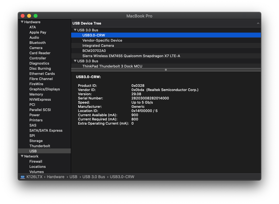279x204 pixels.
Task: Select FireWire in the sidebar
Action: coord(36,84)
